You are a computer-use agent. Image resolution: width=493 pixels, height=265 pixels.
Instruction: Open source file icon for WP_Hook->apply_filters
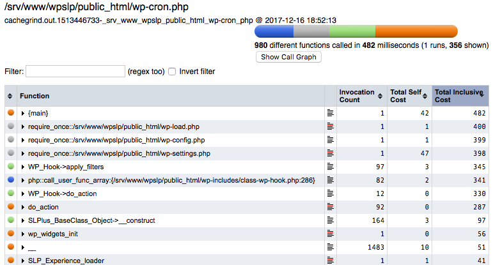click(330, 167)
